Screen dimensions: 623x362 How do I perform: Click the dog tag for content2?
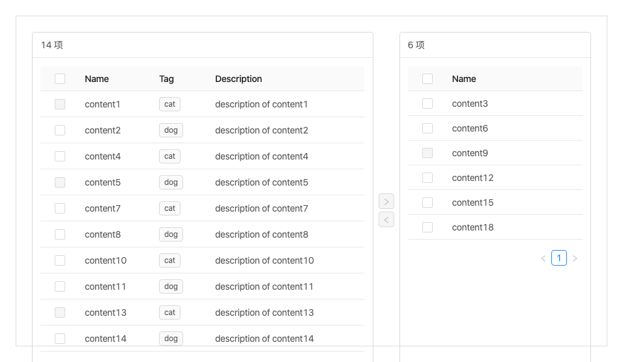(x=171, y=130)
